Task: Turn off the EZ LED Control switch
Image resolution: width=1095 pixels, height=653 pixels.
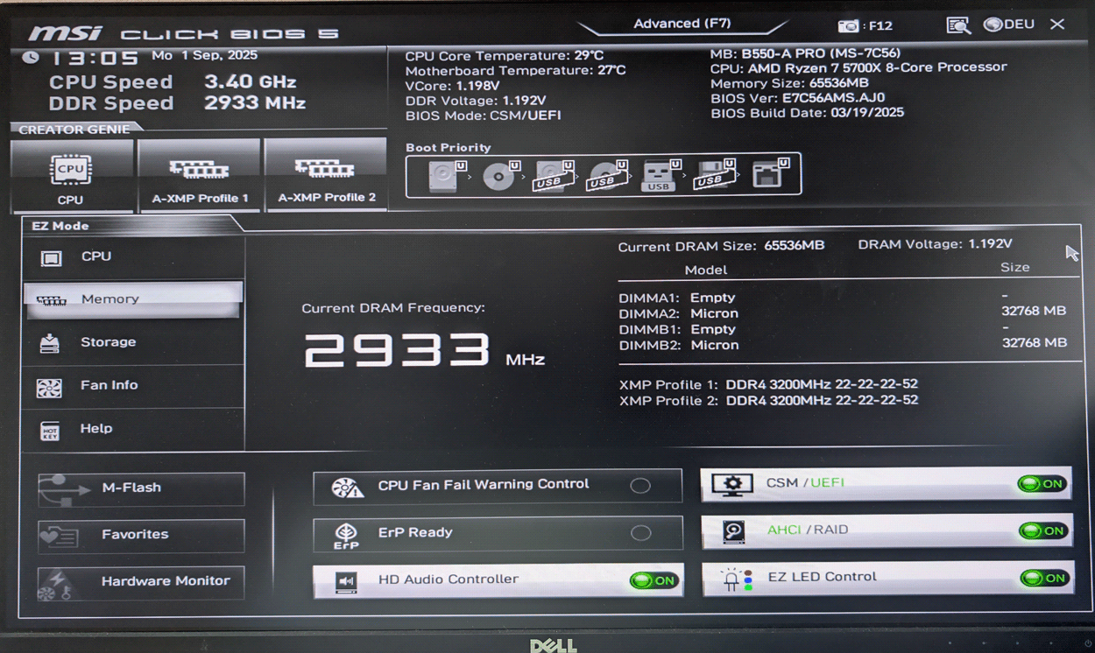Action: 1044,578
